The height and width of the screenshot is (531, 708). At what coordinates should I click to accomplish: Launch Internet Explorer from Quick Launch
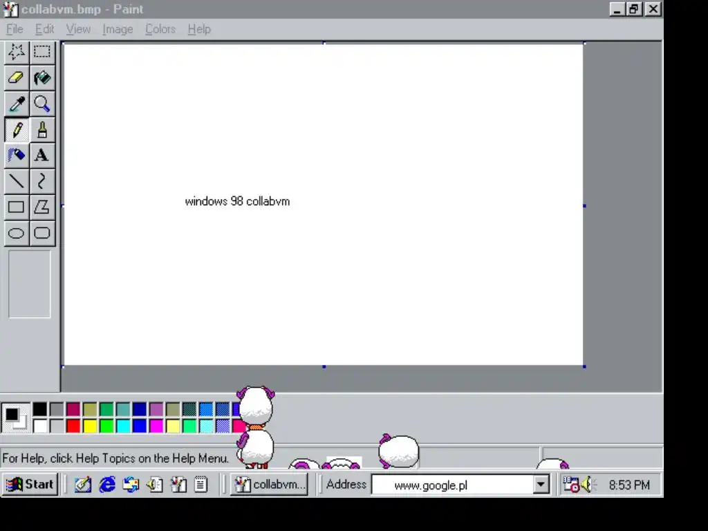(x=107, y=485)
